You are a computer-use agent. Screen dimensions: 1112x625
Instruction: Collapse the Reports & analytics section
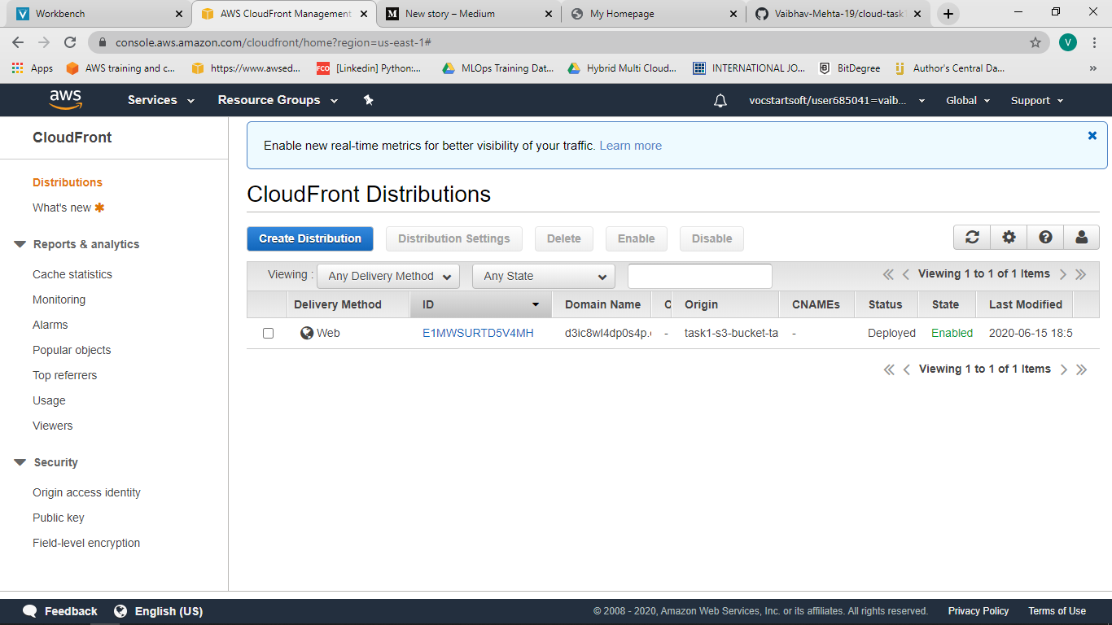pos(19,244)
